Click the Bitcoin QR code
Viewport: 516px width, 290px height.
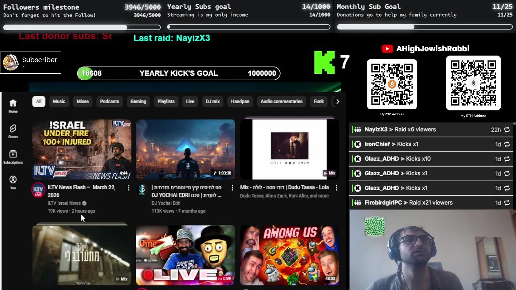[392, 84]
